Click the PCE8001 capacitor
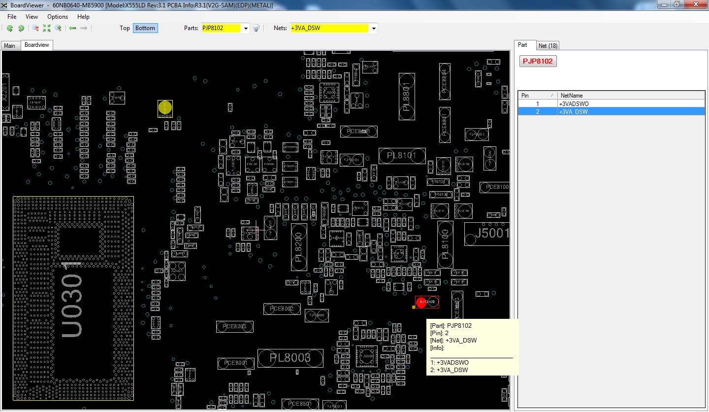This screenshot has width=709, height=412. [236, 364]
